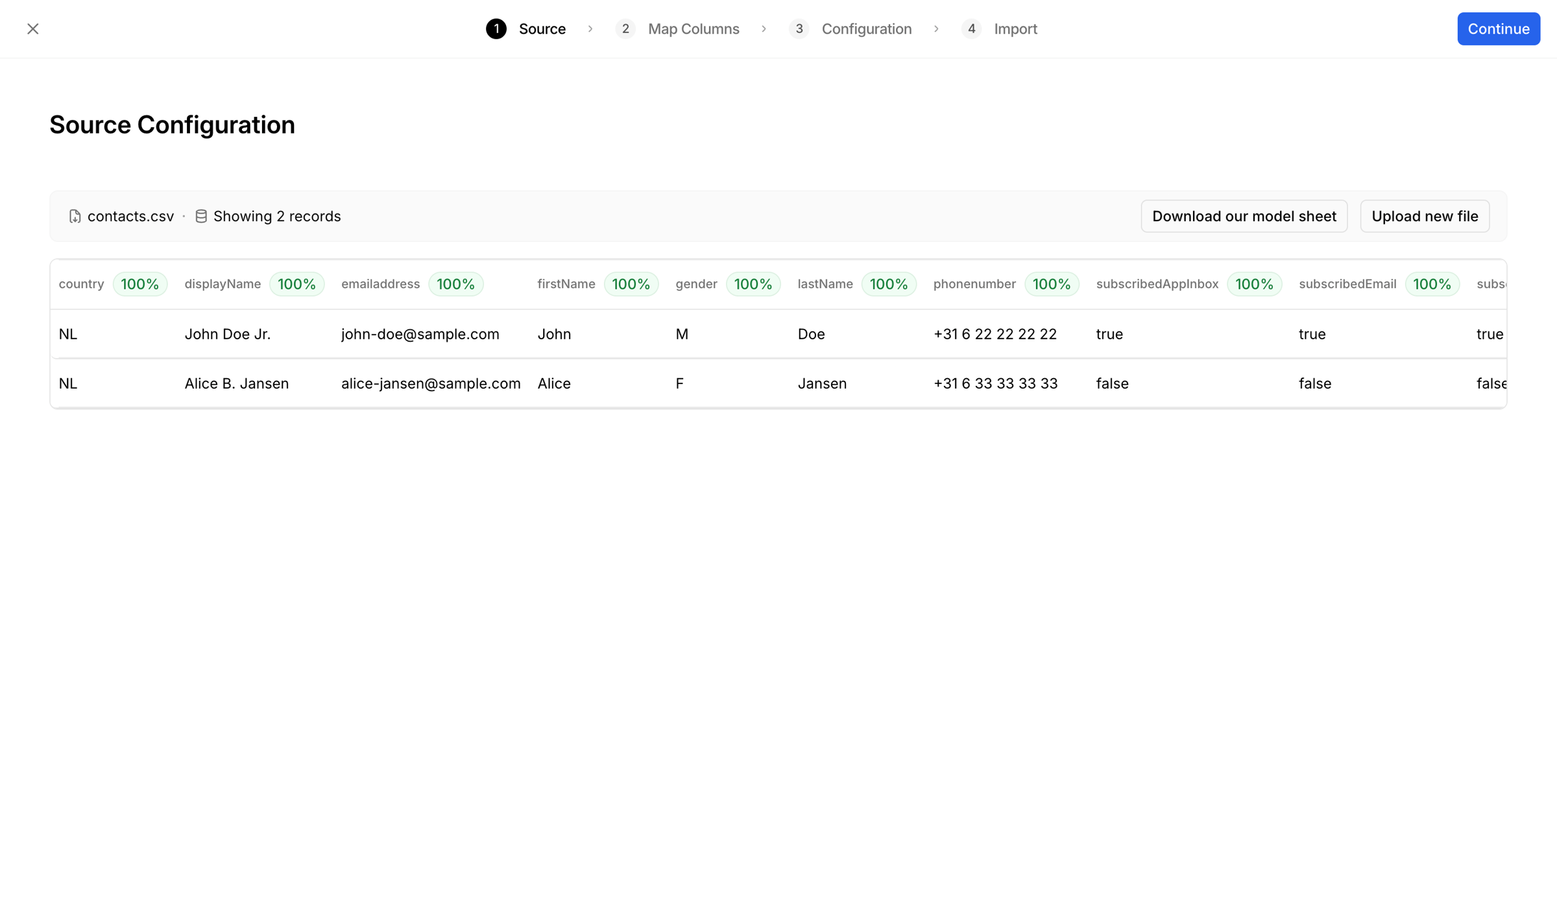Click john-doe@sample.com cell
The height and width of the screenshot is (916, 1557).
[x=420, y=334]
